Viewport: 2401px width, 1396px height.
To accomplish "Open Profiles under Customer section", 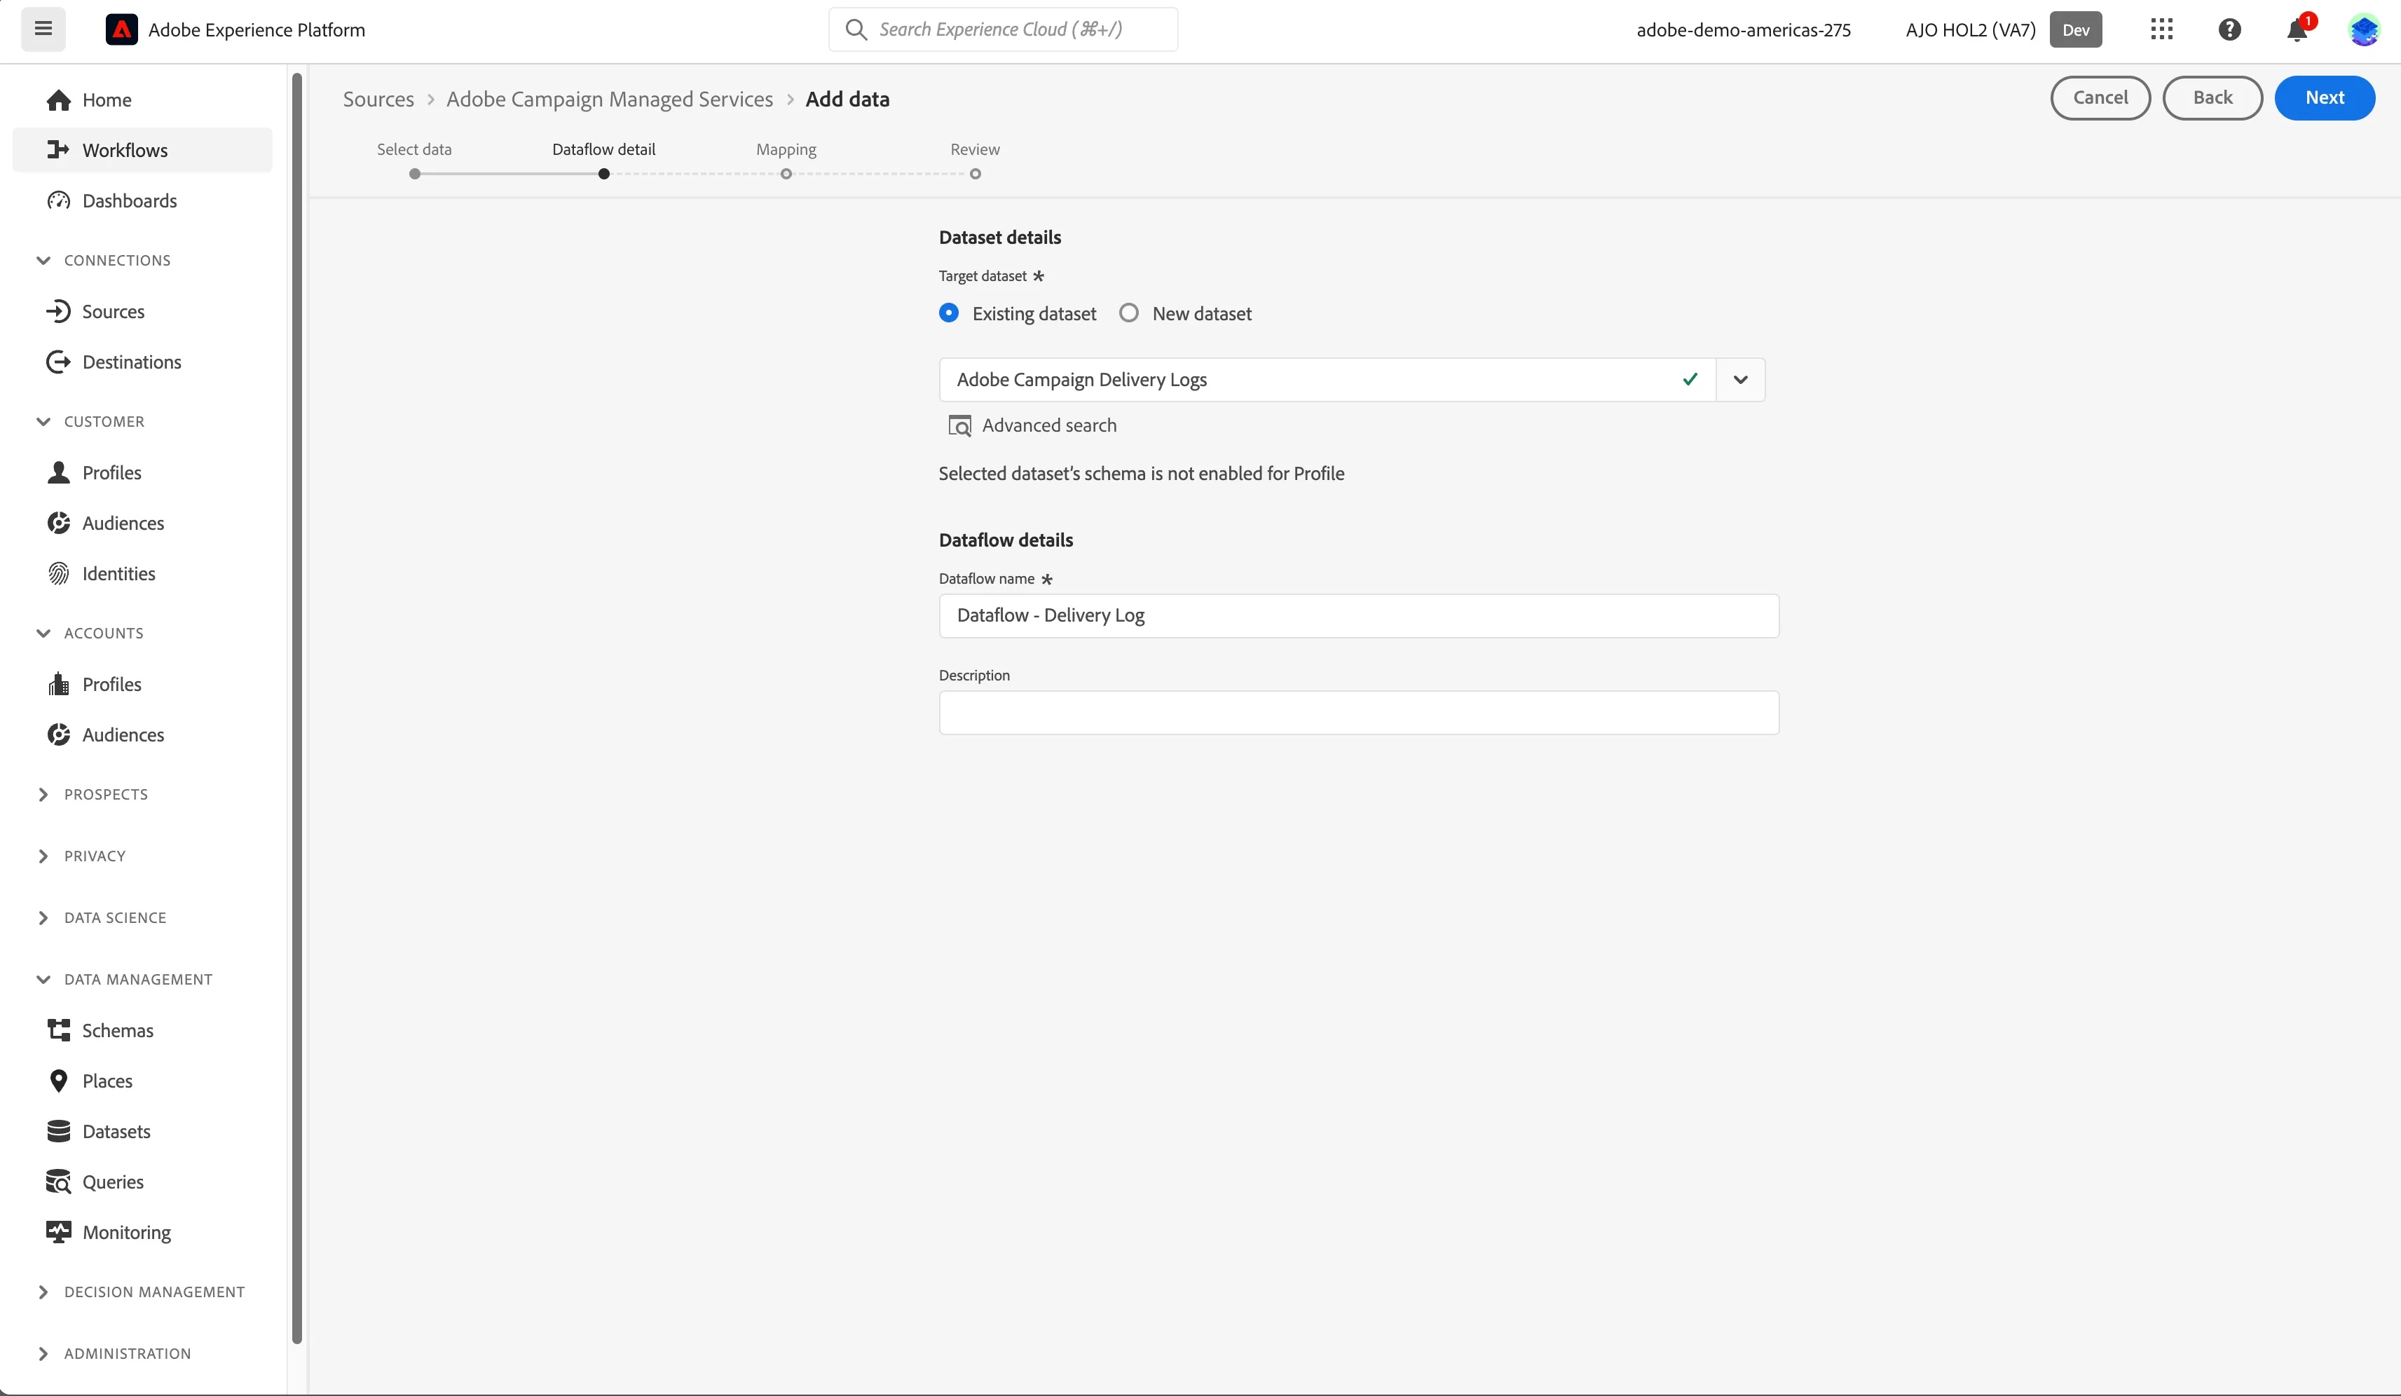I will (x=142, y=472).
